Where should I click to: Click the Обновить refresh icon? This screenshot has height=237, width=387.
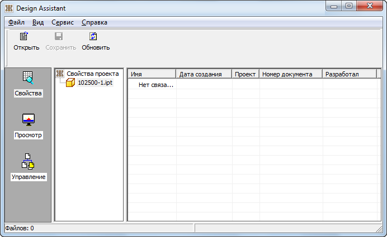tap(93, 36)
